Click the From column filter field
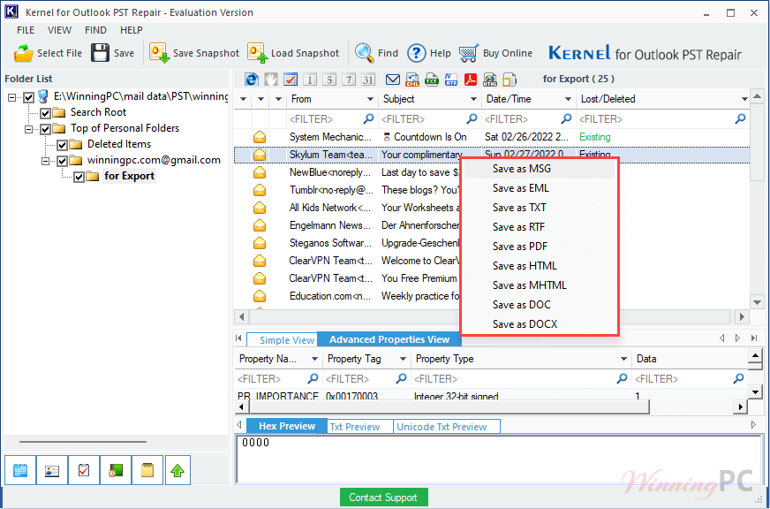The width and height of the screenshot is (770, 509). tap(332, 119)
